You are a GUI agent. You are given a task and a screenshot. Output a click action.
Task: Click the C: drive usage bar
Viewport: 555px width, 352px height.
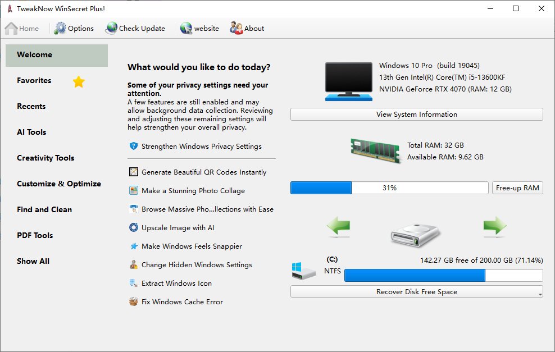click(444, 275)
